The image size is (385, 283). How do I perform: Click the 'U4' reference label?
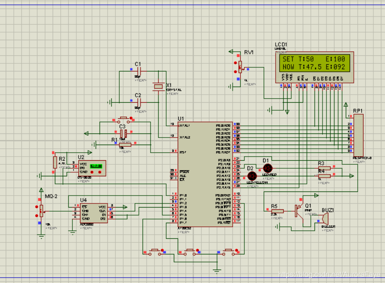click(84, 200)
